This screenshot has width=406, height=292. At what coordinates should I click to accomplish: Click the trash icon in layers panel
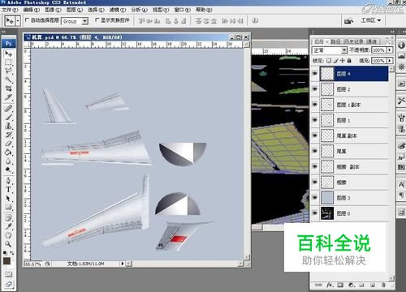point(383,285)
